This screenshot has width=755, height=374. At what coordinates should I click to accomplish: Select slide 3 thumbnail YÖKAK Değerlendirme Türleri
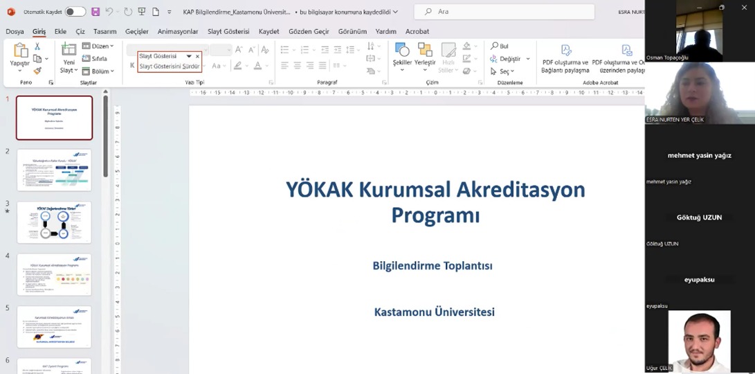tap(54, 222)
